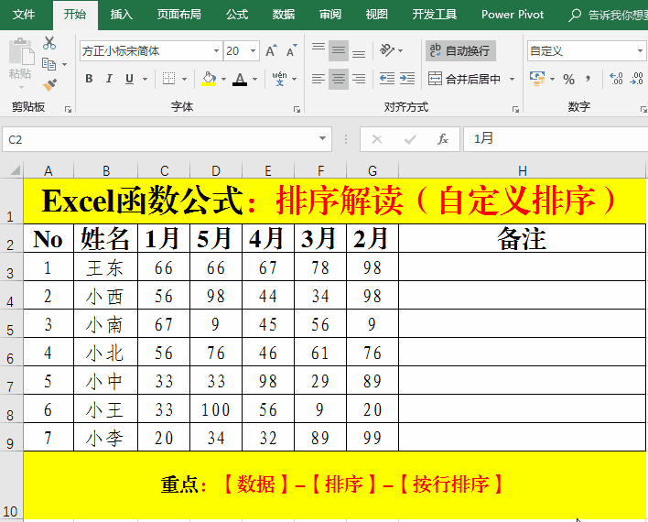Screen dimensions: 648x522
Task: Select the Format Painter brush
Action: (49, 84)
